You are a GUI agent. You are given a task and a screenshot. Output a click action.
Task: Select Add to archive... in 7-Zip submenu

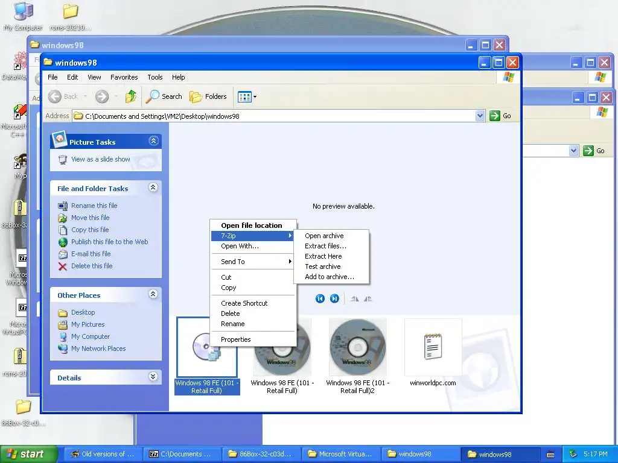[331, 277]
